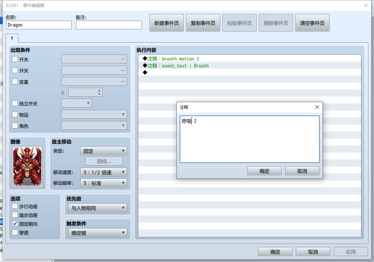Viewport: 374px width, 262px height.
Task: Toggle the 穿透 option
Action: 15,232
